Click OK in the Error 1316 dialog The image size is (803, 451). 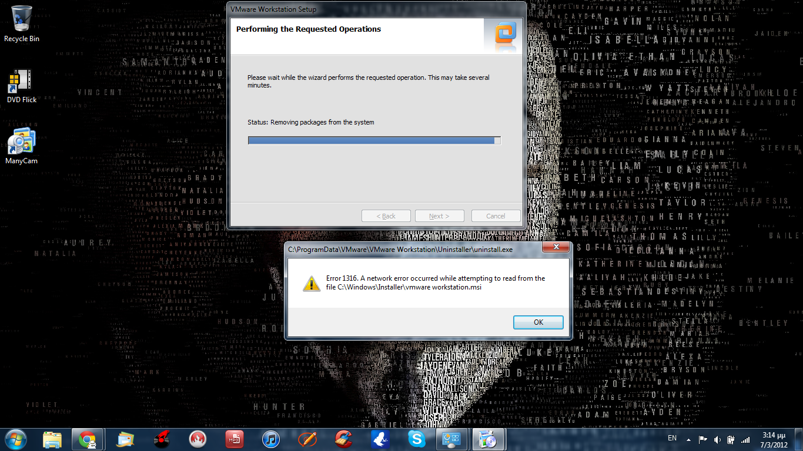pyautogui.click(x=538, y=322)
